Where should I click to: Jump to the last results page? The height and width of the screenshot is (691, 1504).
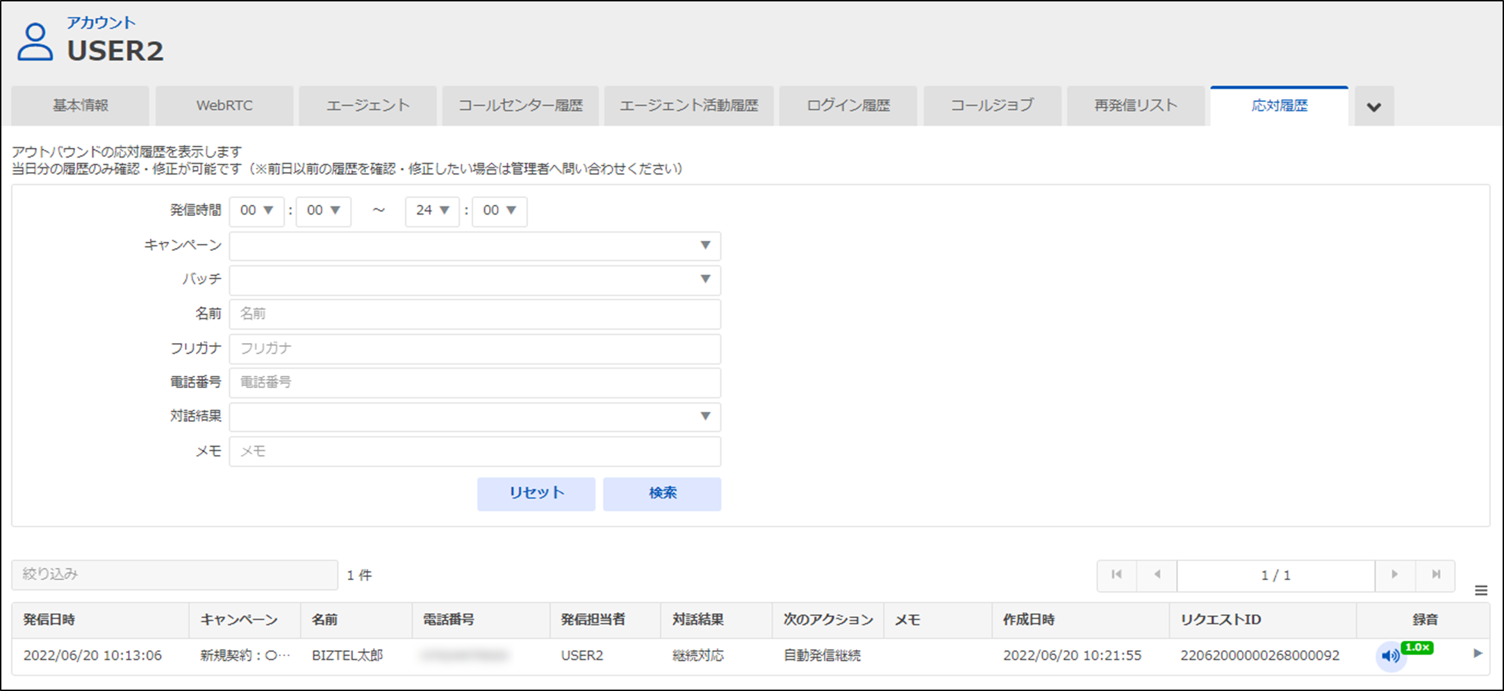coord(1435,575)
